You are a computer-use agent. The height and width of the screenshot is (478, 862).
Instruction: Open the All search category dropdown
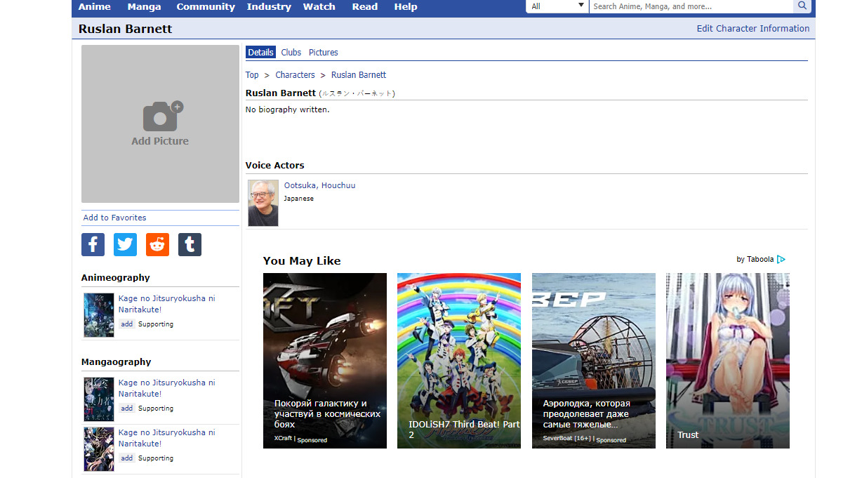coord(557,6)
